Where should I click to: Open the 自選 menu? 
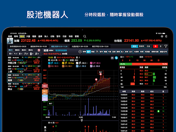10,36
